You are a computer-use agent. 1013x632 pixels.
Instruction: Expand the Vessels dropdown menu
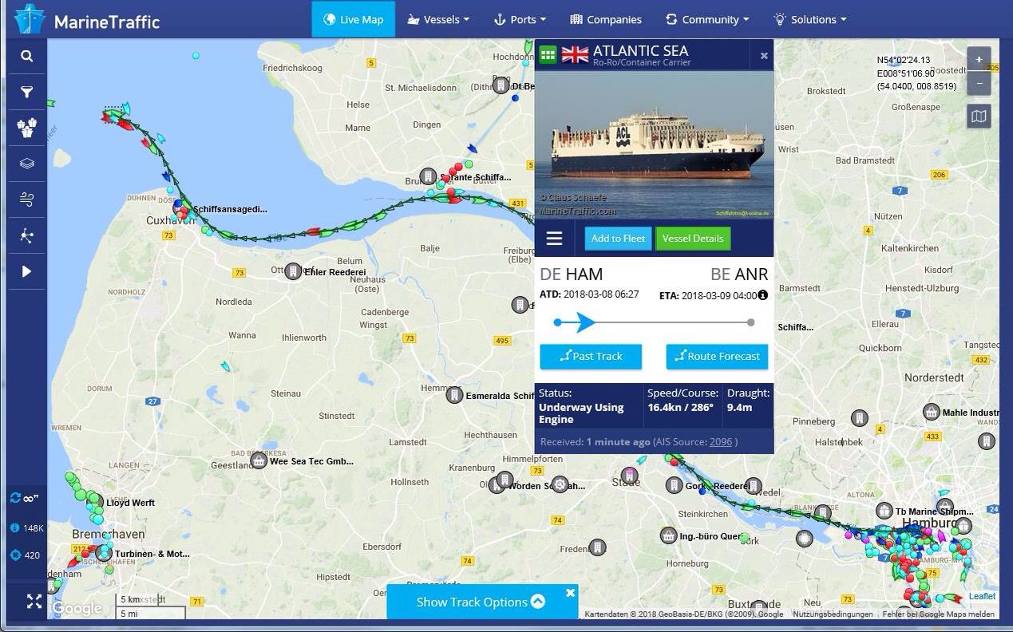click(x=438, y=19)
